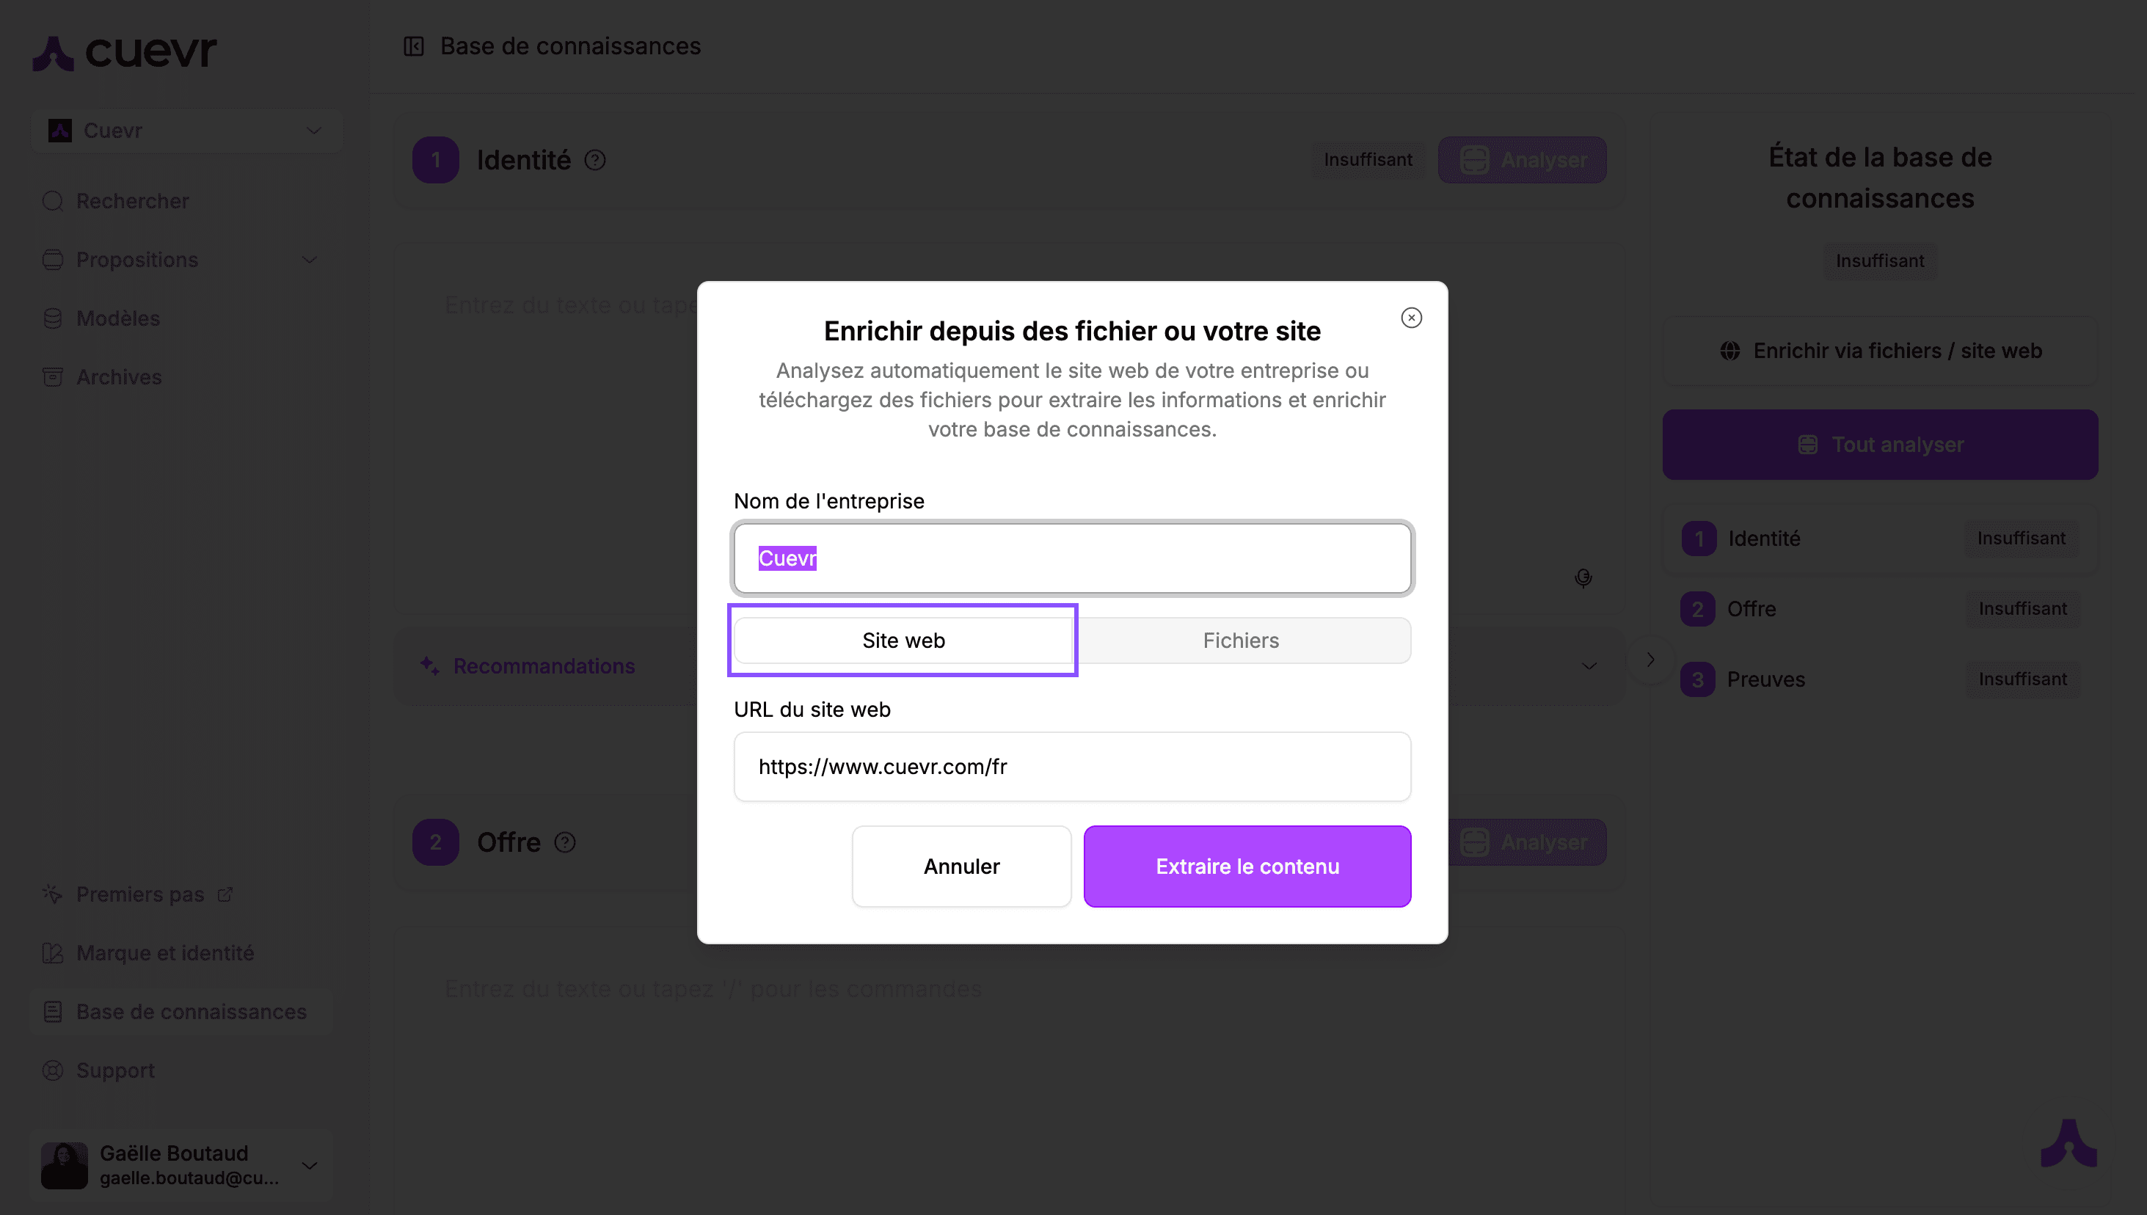The image size is (2147, 1215).
Task: Click the Offre help question icon
Action: (x=565, y=843)
